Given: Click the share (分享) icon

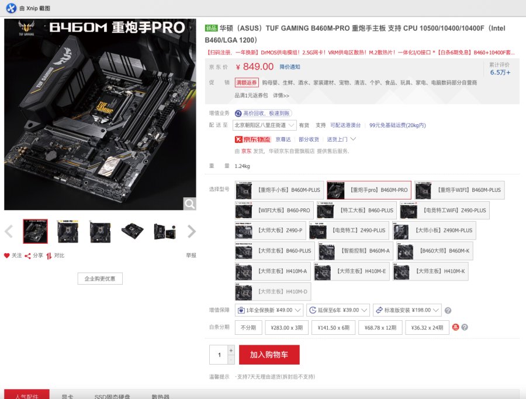Looking at the screenshot, I should [27, 256].
